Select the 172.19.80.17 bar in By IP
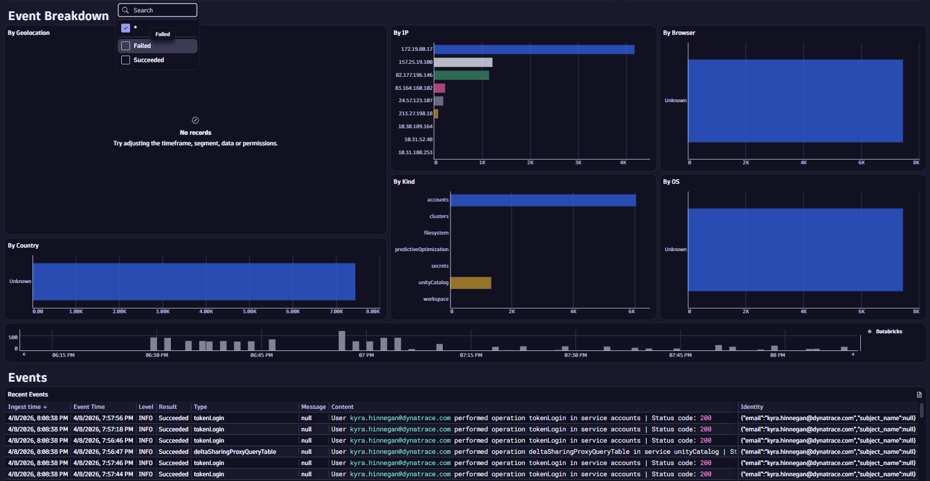This screenshot has height=481, width=930. point(534,49)
